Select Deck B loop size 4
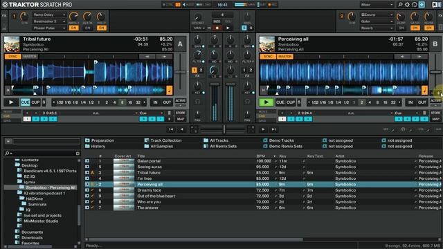This screenshot has height=249, width=443. click(370, 102)
